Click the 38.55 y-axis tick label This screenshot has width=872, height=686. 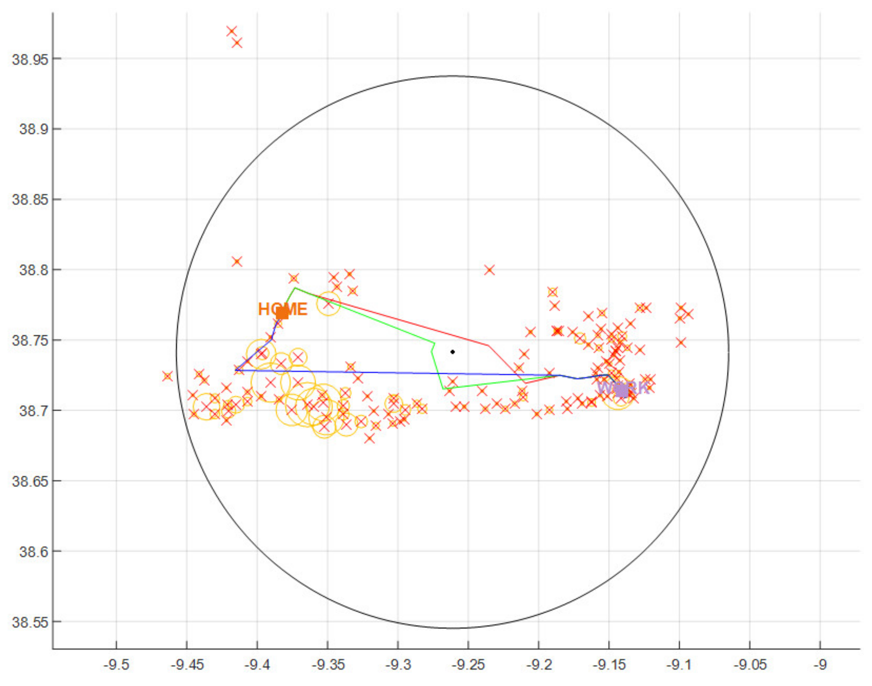pyautogui.click(x=30, y=622)
